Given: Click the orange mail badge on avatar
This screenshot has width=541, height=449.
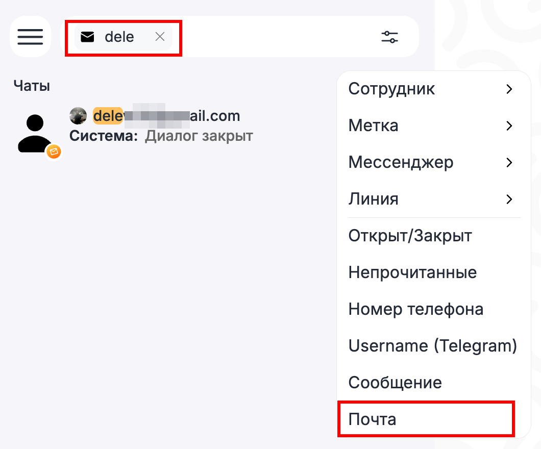Looking at the screenshot, I should click(54, 151).
